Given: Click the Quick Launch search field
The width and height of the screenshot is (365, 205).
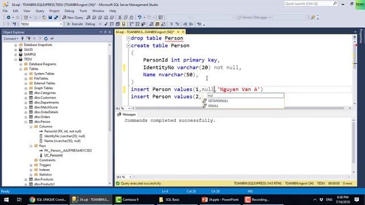Looking at the screenshot, I should pyautogui.click(x=311, y=3).
